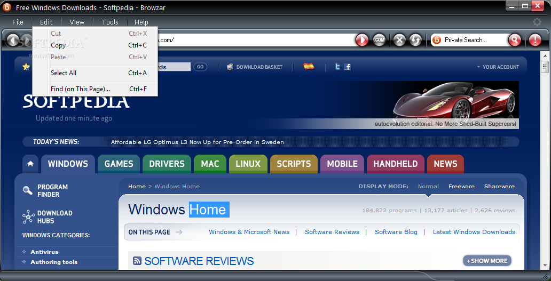
Task: Choose the disabled Cut entry
Action: click(x=95, y=34)
